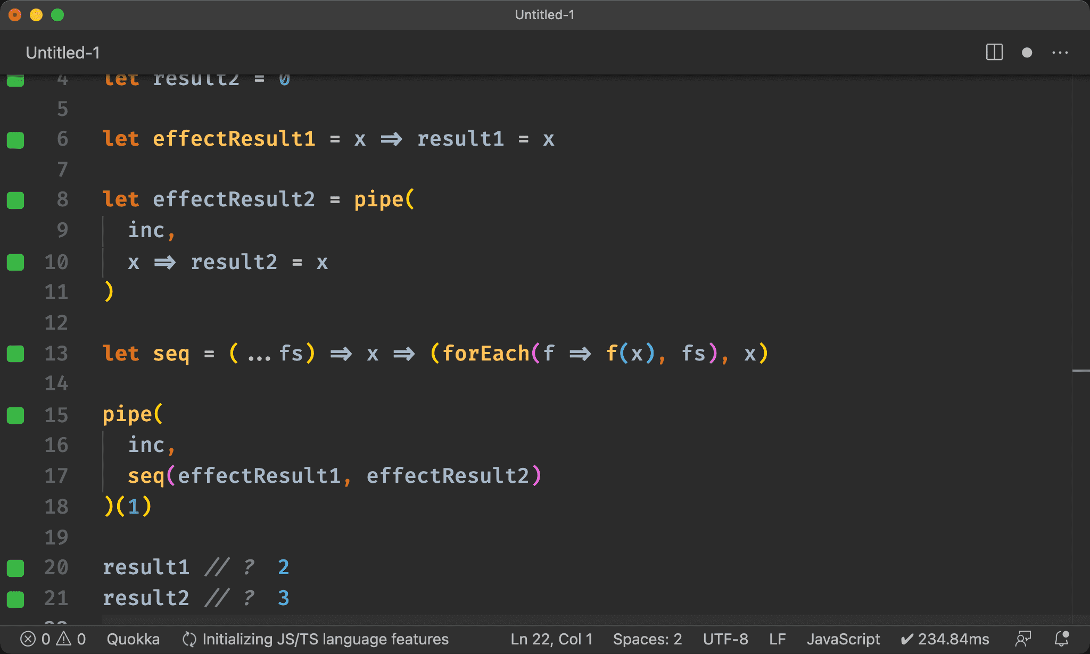Click the window title Untitled-1

[x=544, y=15]
